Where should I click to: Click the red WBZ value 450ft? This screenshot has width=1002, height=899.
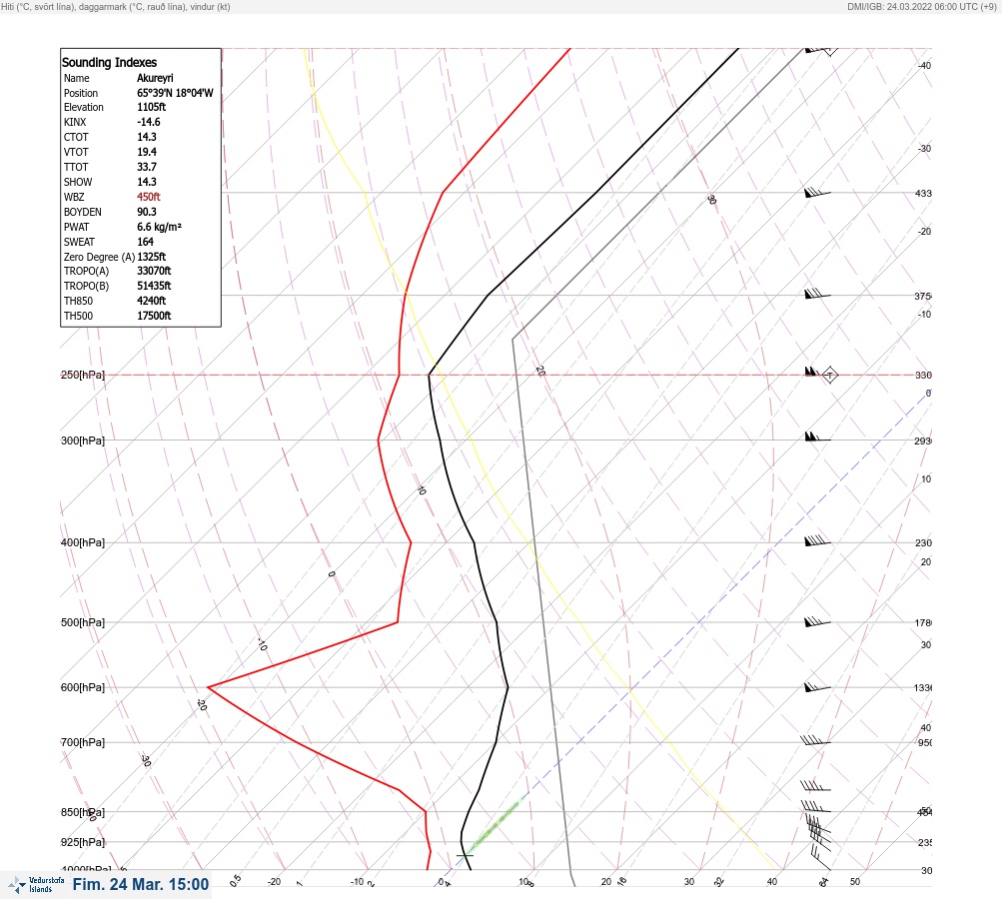pyautogui.click(x=148, y=197)
